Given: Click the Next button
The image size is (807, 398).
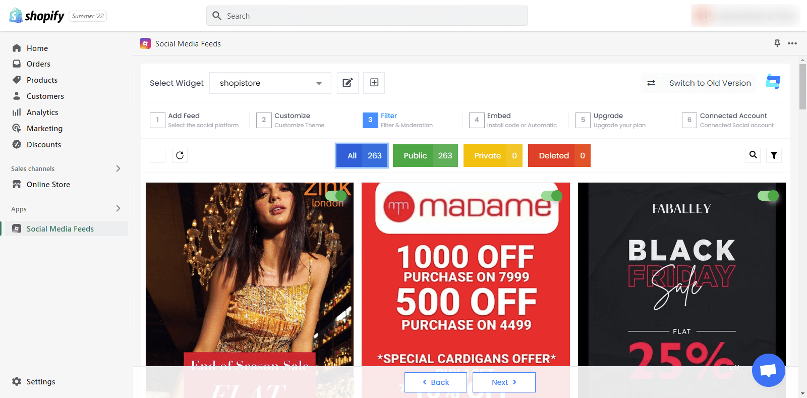Looking at the screenshot, I should [504, 382].
